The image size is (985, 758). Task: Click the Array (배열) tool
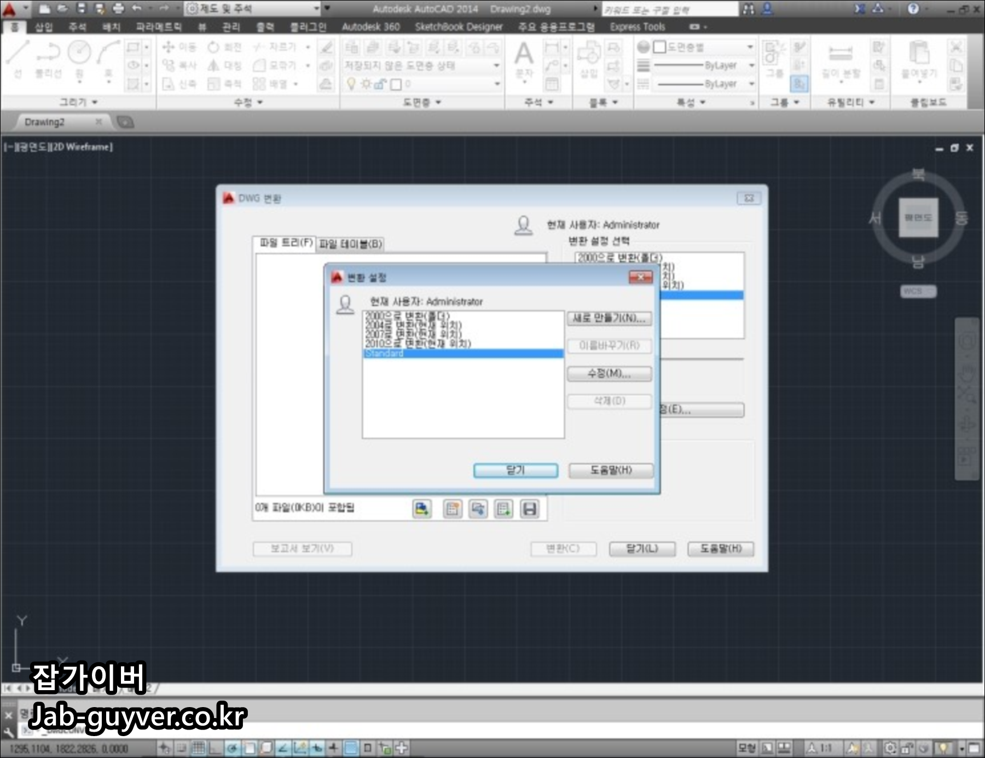pos(271,84)
